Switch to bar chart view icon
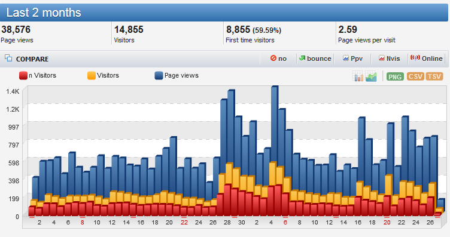This screenshot has height=237, width=450. click(358, 76)
